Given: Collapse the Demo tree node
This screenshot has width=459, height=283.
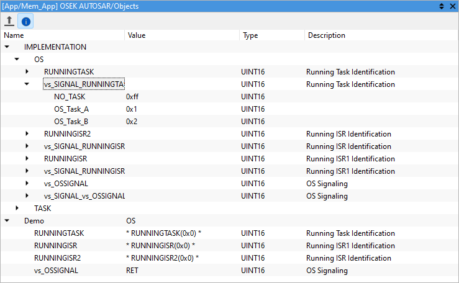Looking at the screenshot, I should click(x=7, y=221).
